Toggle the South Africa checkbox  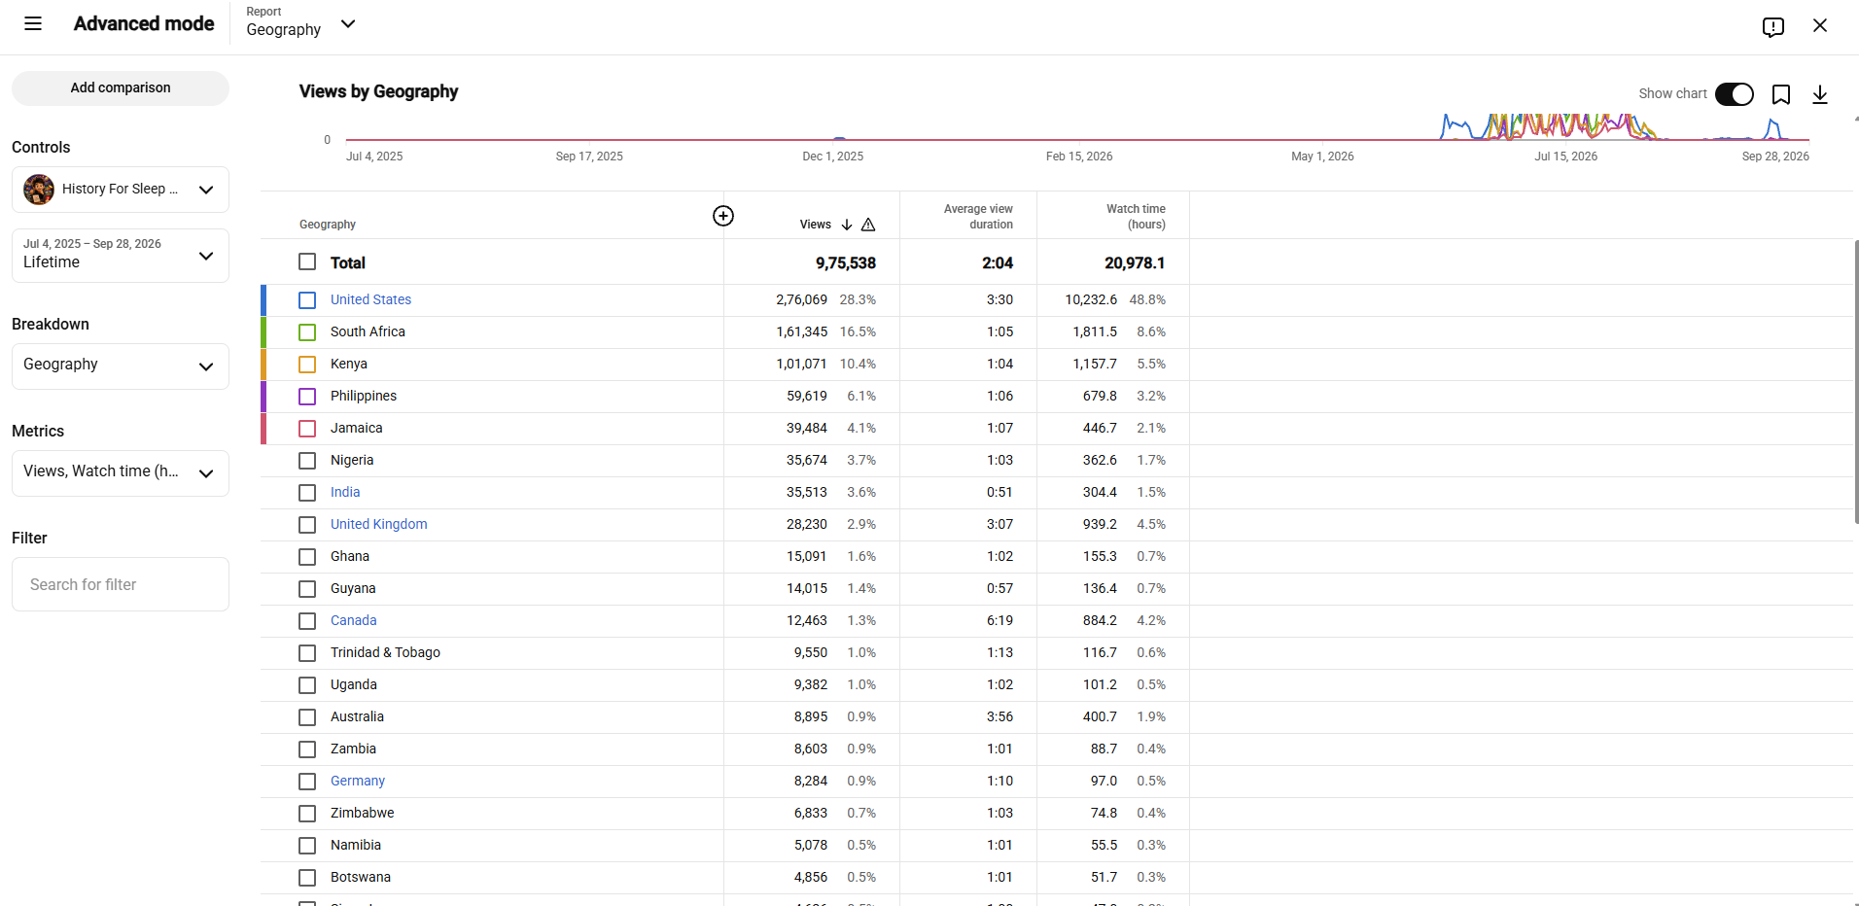pos(307,332)
